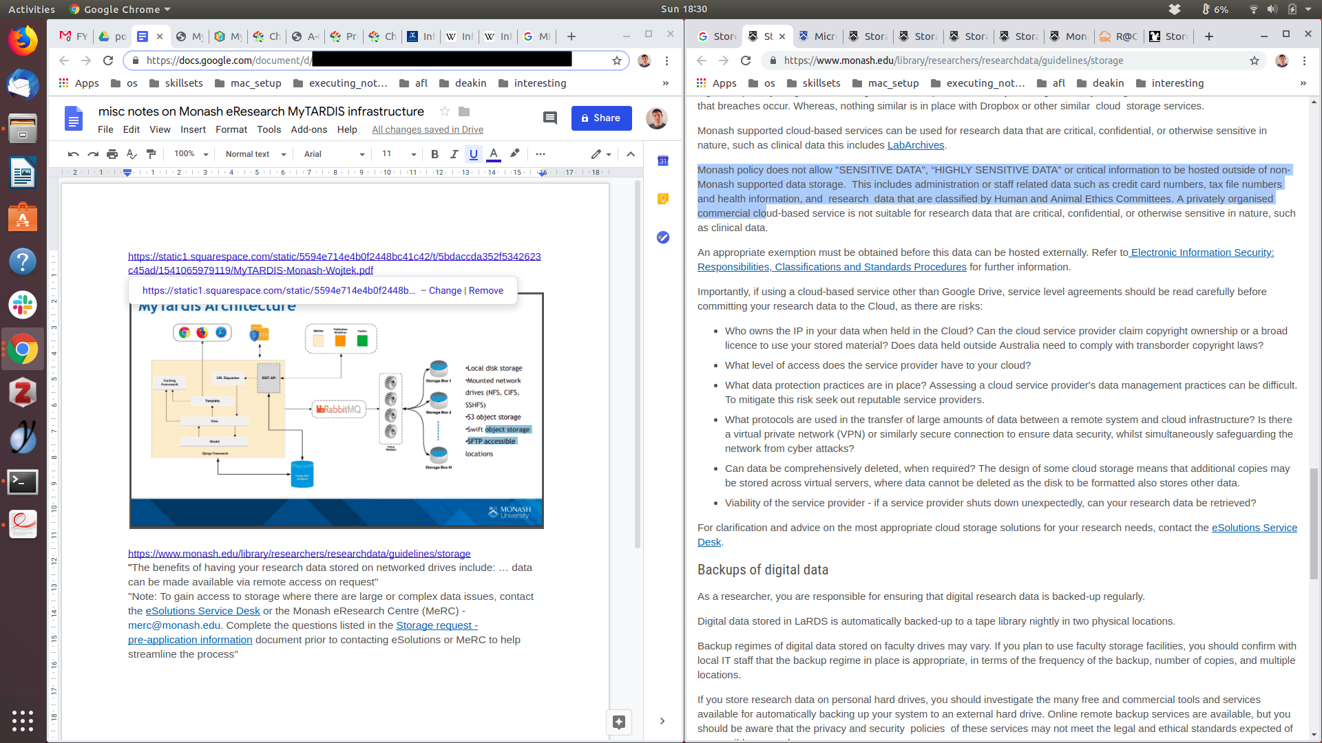Open Google Keep side panel icon
Screen dimensions: 1322x743
pos(662,199)
